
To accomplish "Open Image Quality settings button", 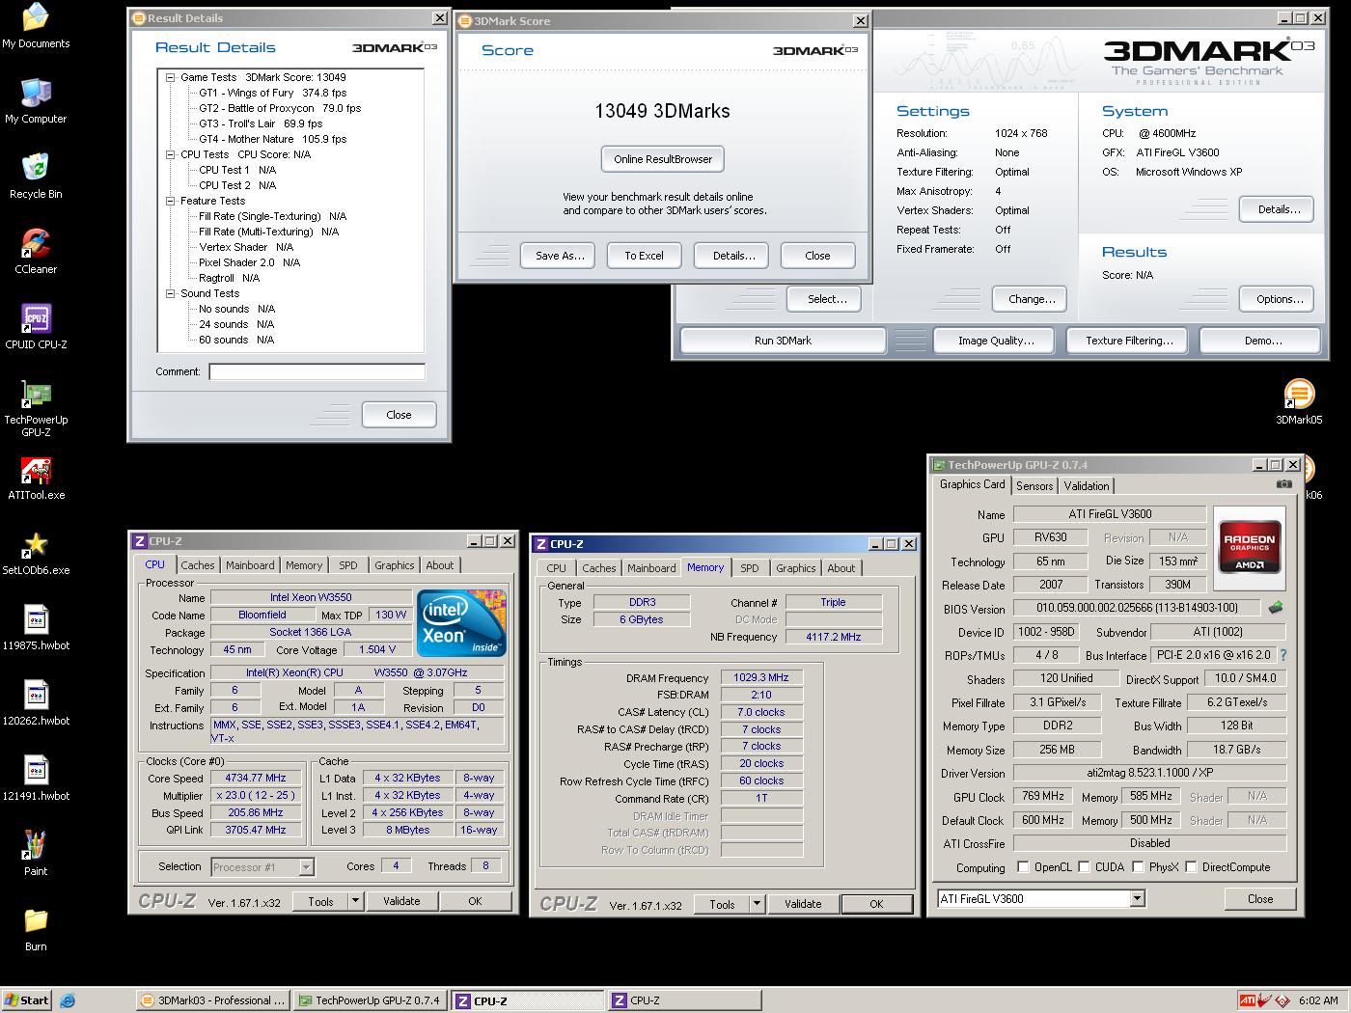I will point(996,341).
